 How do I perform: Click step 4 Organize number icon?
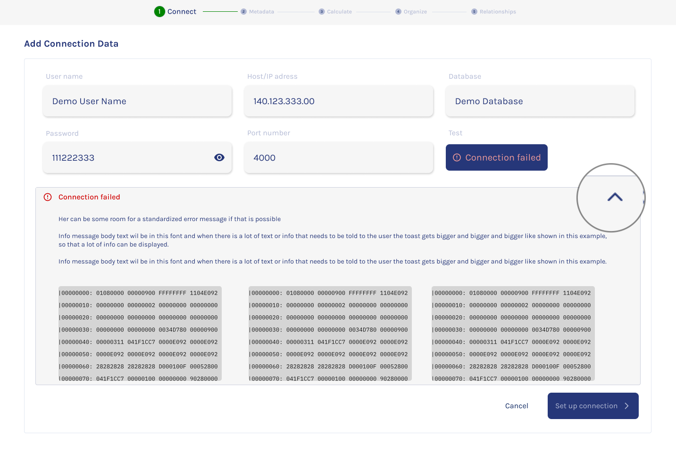pos(398,12)
